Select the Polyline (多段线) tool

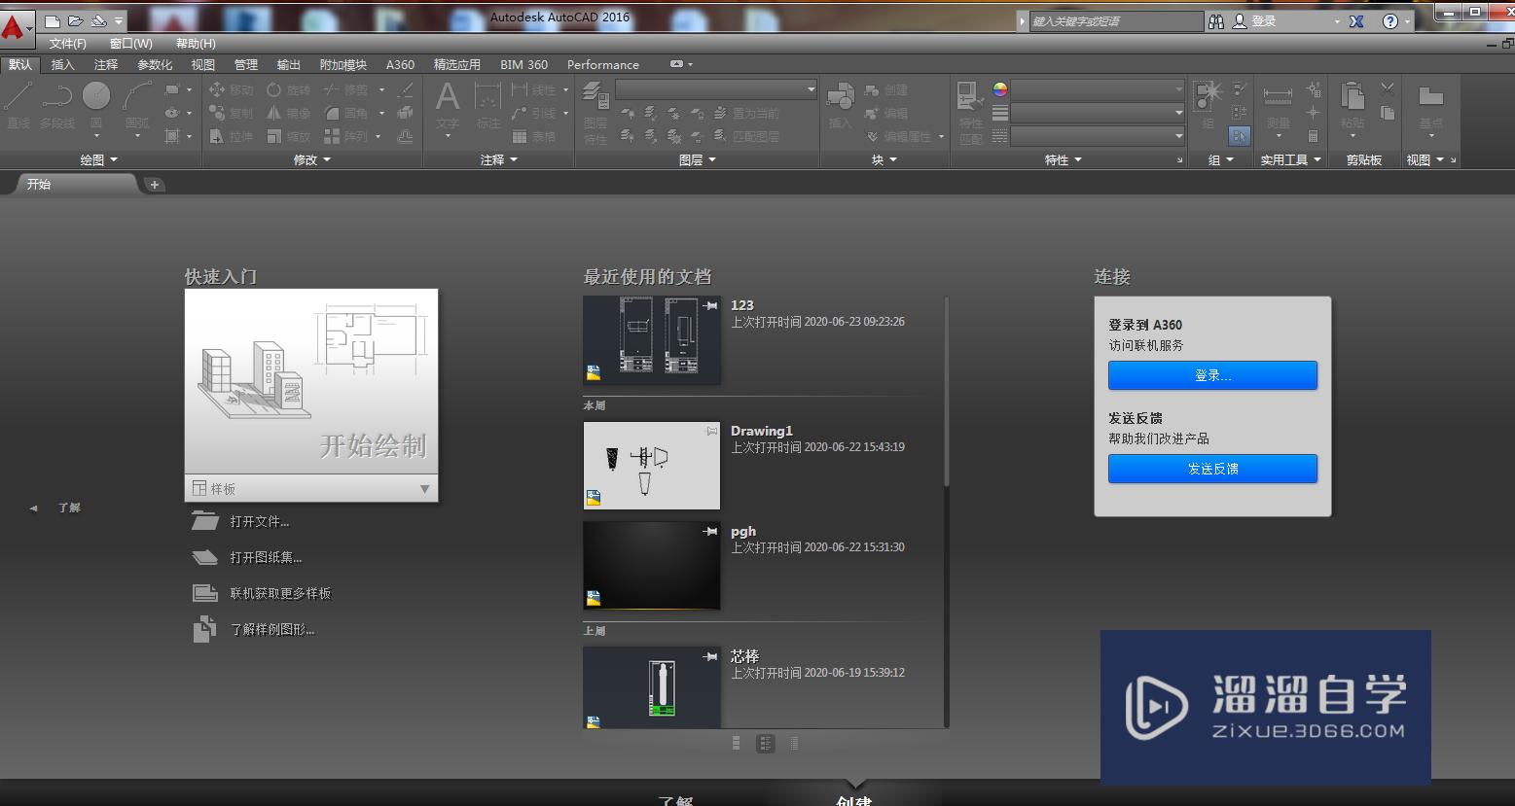click(x=57, y=105)
